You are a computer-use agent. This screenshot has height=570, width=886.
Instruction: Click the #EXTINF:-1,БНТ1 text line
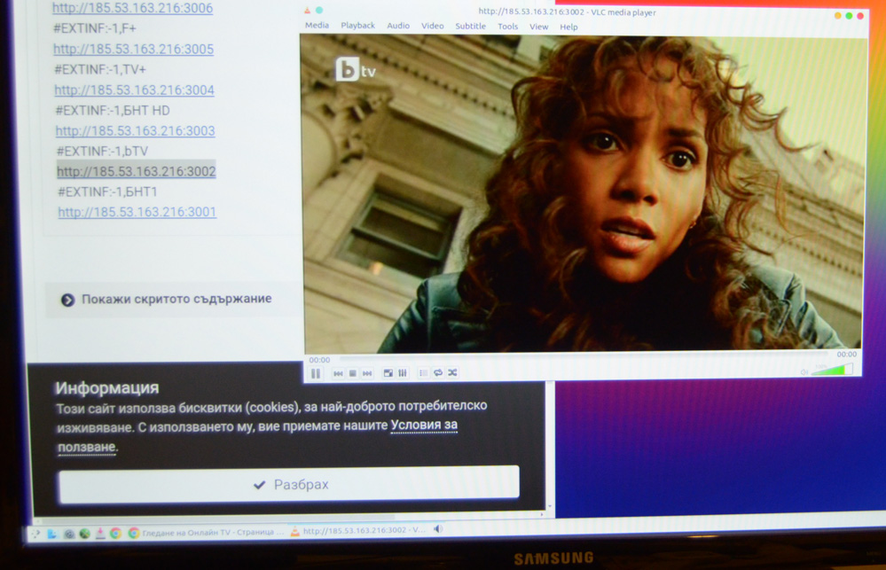(x=107, y=192)
